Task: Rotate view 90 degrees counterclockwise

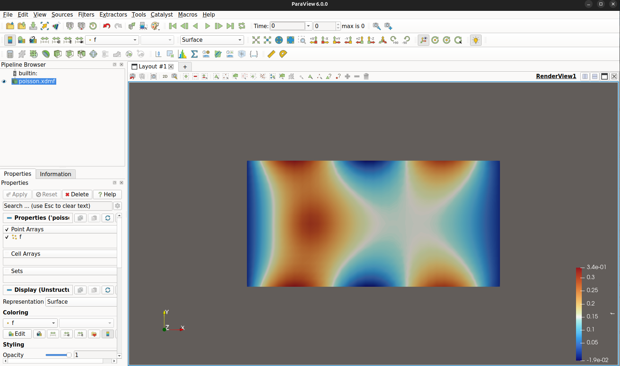Action: click(x=406, y=40)
